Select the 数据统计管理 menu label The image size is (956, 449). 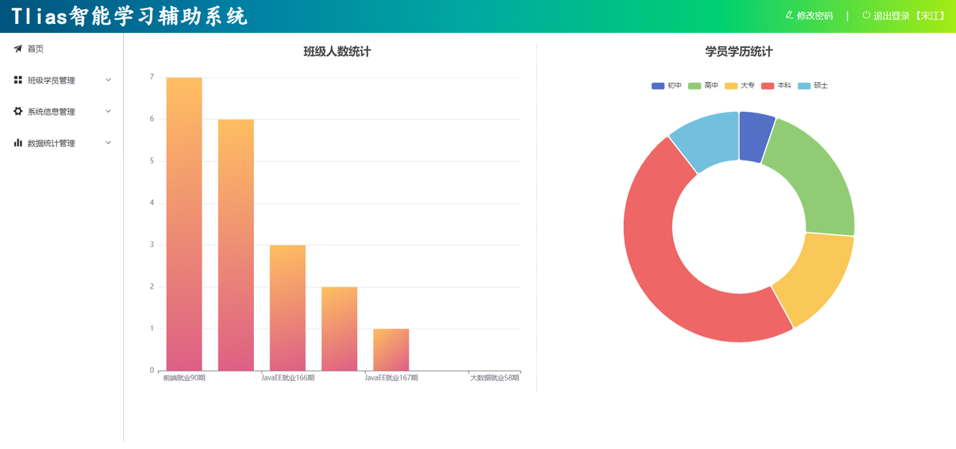point(52,143)
